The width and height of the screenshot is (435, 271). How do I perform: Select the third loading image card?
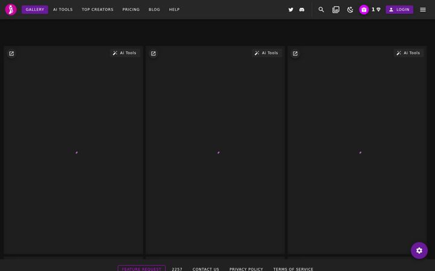pos(357,150)
